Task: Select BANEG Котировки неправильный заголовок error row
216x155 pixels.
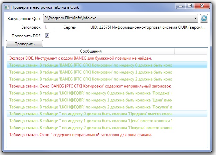Action: click(107, 86)
